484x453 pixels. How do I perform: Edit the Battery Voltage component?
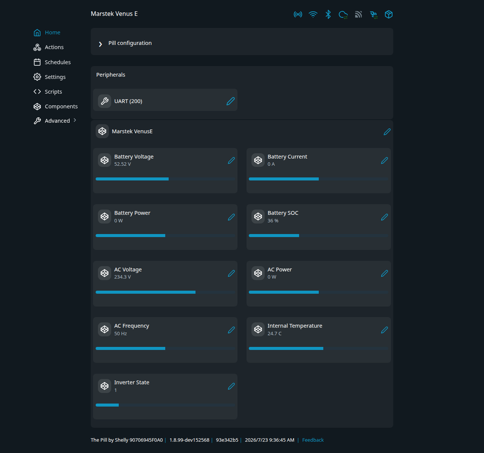pyautogui.click(x=231, y=160)
